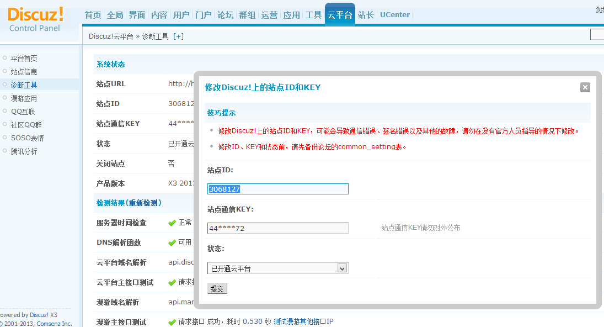Click the Comsenz Inc. footer link
The height and width of the screenshot is (327, 604).
pos(54,324)
